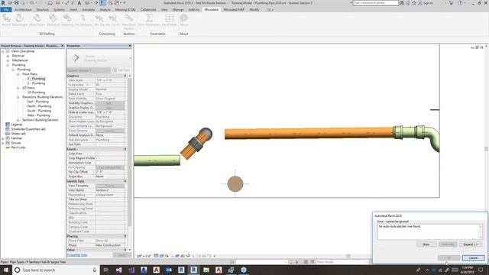Open the notification center icon
The image size is (489, 275).
coord(481,270)
